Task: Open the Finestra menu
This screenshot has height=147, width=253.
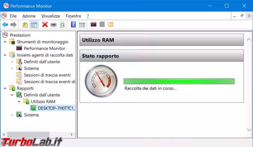Action: coord(73,16)
